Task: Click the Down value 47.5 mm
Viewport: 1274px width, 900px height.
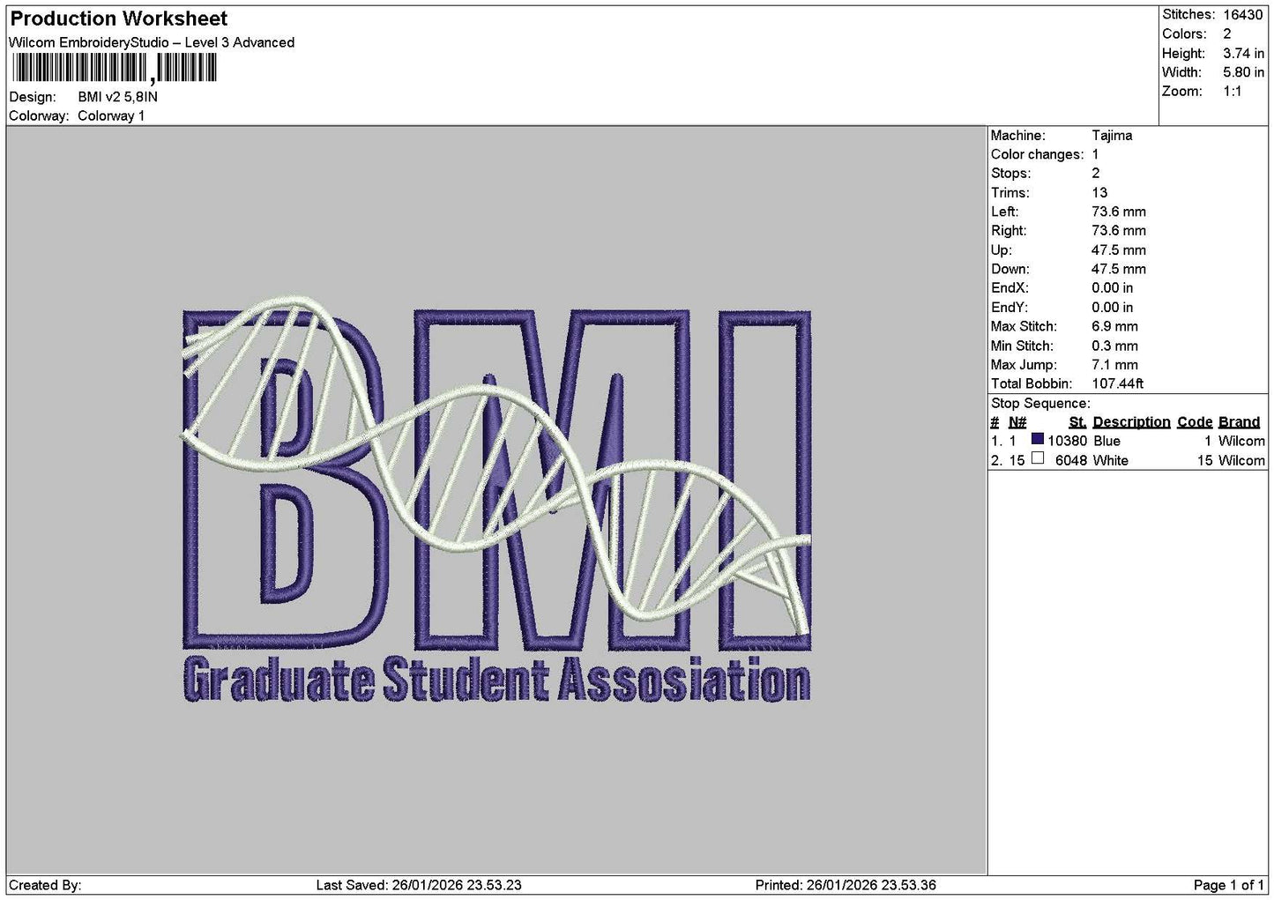Action: pyautogui.click(x=1119, y=270)
